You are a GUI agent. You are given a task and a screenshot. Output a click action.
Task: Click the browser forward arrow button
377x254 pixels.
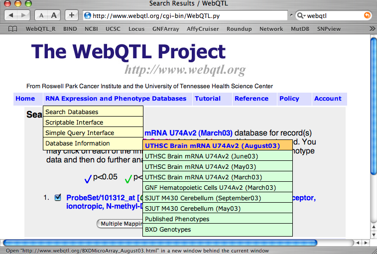[x=24, y=15]
